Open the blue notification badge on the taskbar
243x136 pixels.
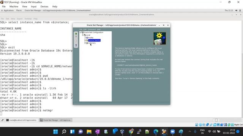tap(238, 131)
